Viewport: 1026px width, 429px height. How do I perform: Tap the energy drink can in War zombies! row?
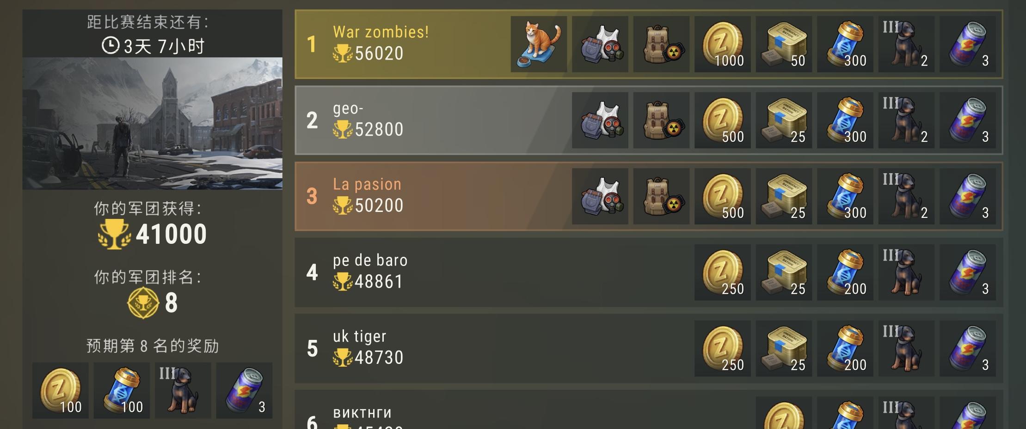[x=968, y=44]
